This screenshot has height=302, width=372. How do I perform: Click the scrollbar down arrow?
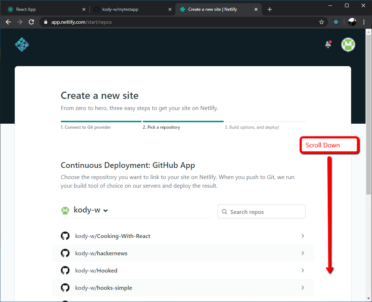[368, 298]
